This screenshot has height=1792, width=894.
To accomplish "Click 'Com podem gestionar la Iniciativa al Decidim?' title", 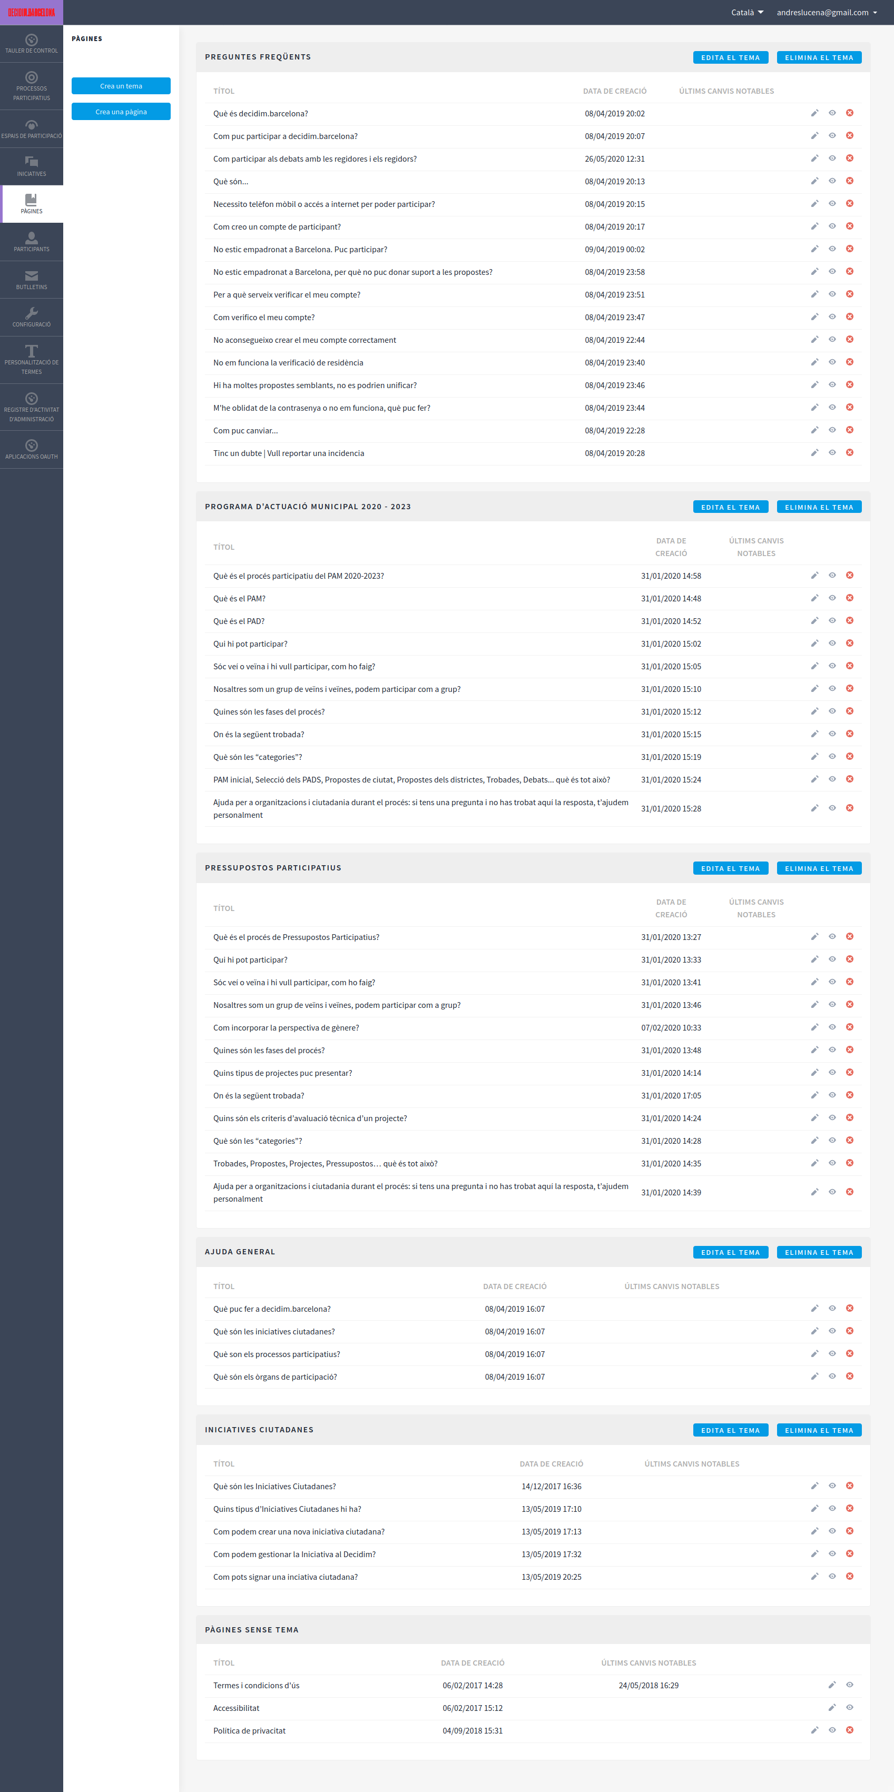I will [x=294, y=1554].
